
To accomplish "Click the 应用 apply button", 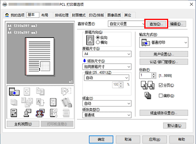I will (154, 139).
